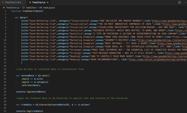Close the TreeChart.js tab
The height and width of the screenshot is (113, 187).
[48, 2]
